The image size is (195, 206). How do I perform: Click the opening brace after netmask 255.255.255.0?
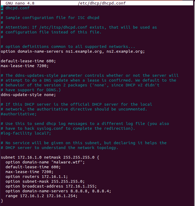[x=98, y=157]
